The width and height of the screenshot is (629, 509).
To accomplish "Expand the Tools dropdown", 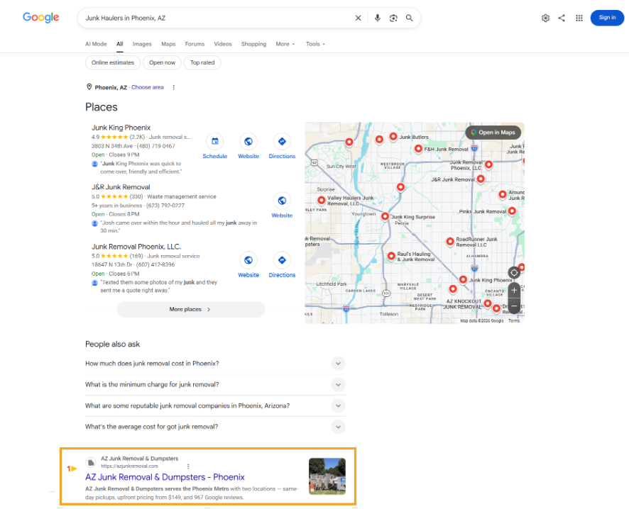I will point(315,44).
